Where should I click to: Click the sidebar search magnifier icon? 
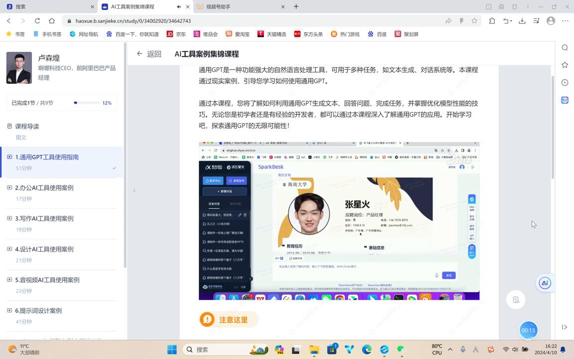565,47
